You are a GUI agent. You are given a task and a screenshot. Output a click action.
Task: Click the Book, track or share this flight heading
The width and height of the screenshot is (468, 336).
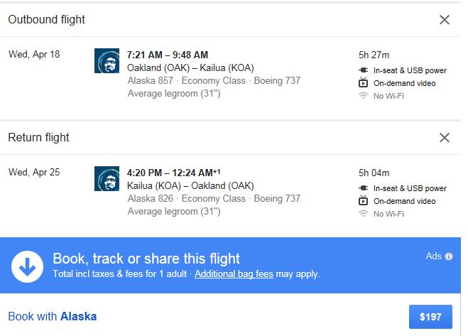pyautogui.click(x=146, y=258)
